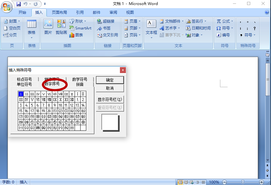Click the 100% zoom level
The image size is (271, 185).
(214, 182)
